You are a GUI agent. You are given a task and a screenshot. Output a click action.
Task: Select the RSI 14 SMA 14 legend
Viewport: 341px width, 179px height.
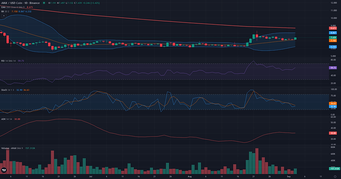[8, 61]
